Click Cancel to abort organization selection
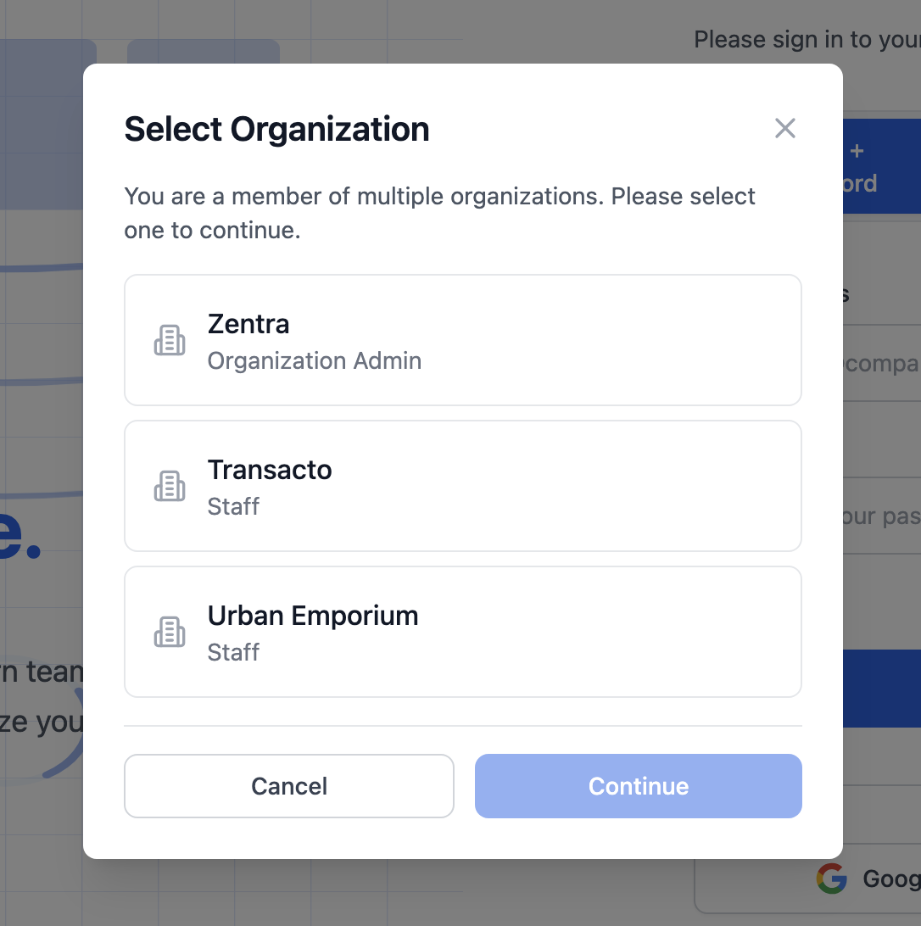The height and width of the screenshot is (926, 921). coord(288,786)
